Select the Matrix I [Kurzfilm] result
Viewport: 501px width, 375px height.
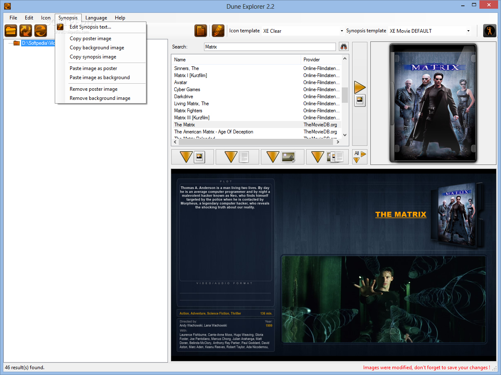coord(256,75)
